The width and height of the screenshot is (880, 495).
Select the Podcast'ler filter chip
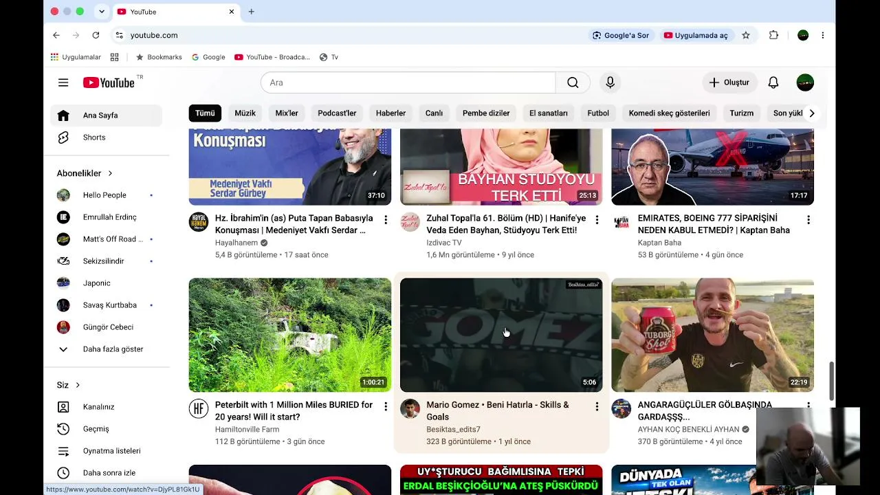[x=337, y=113]
